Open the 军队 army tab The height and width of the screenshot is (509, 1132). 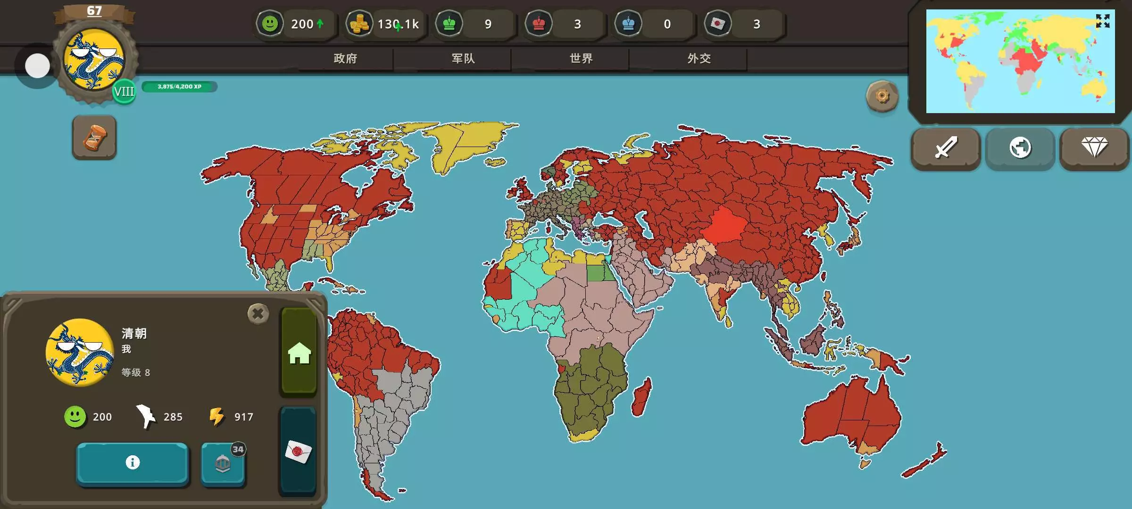[x=463, y=58]
